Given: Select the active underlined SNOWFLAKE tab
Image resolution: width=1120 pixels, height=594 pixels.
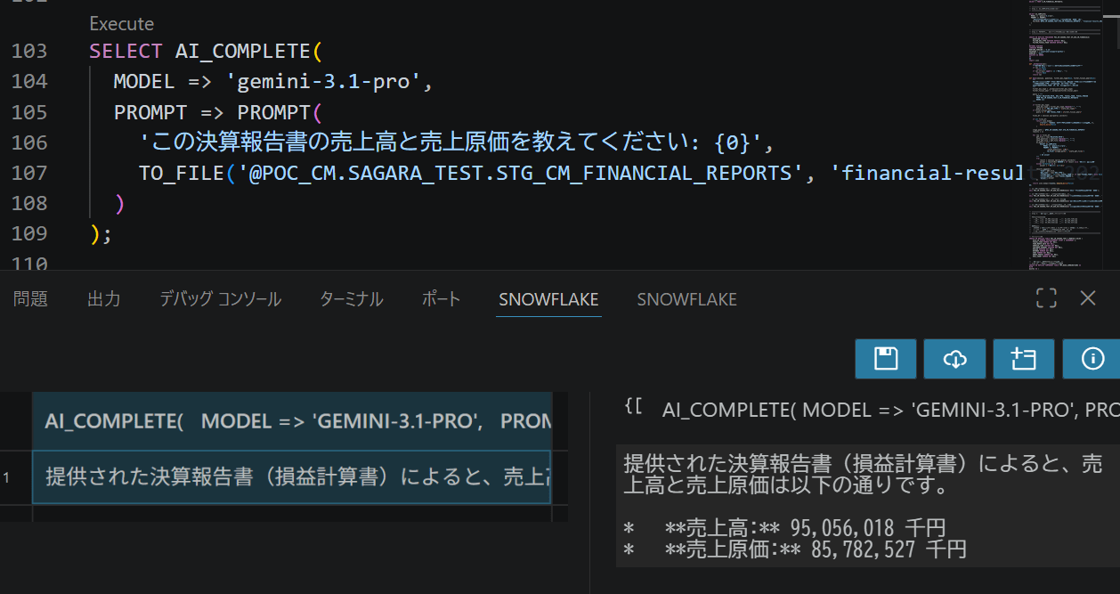Looking at the screenshot, I should [x=549, y=300].
